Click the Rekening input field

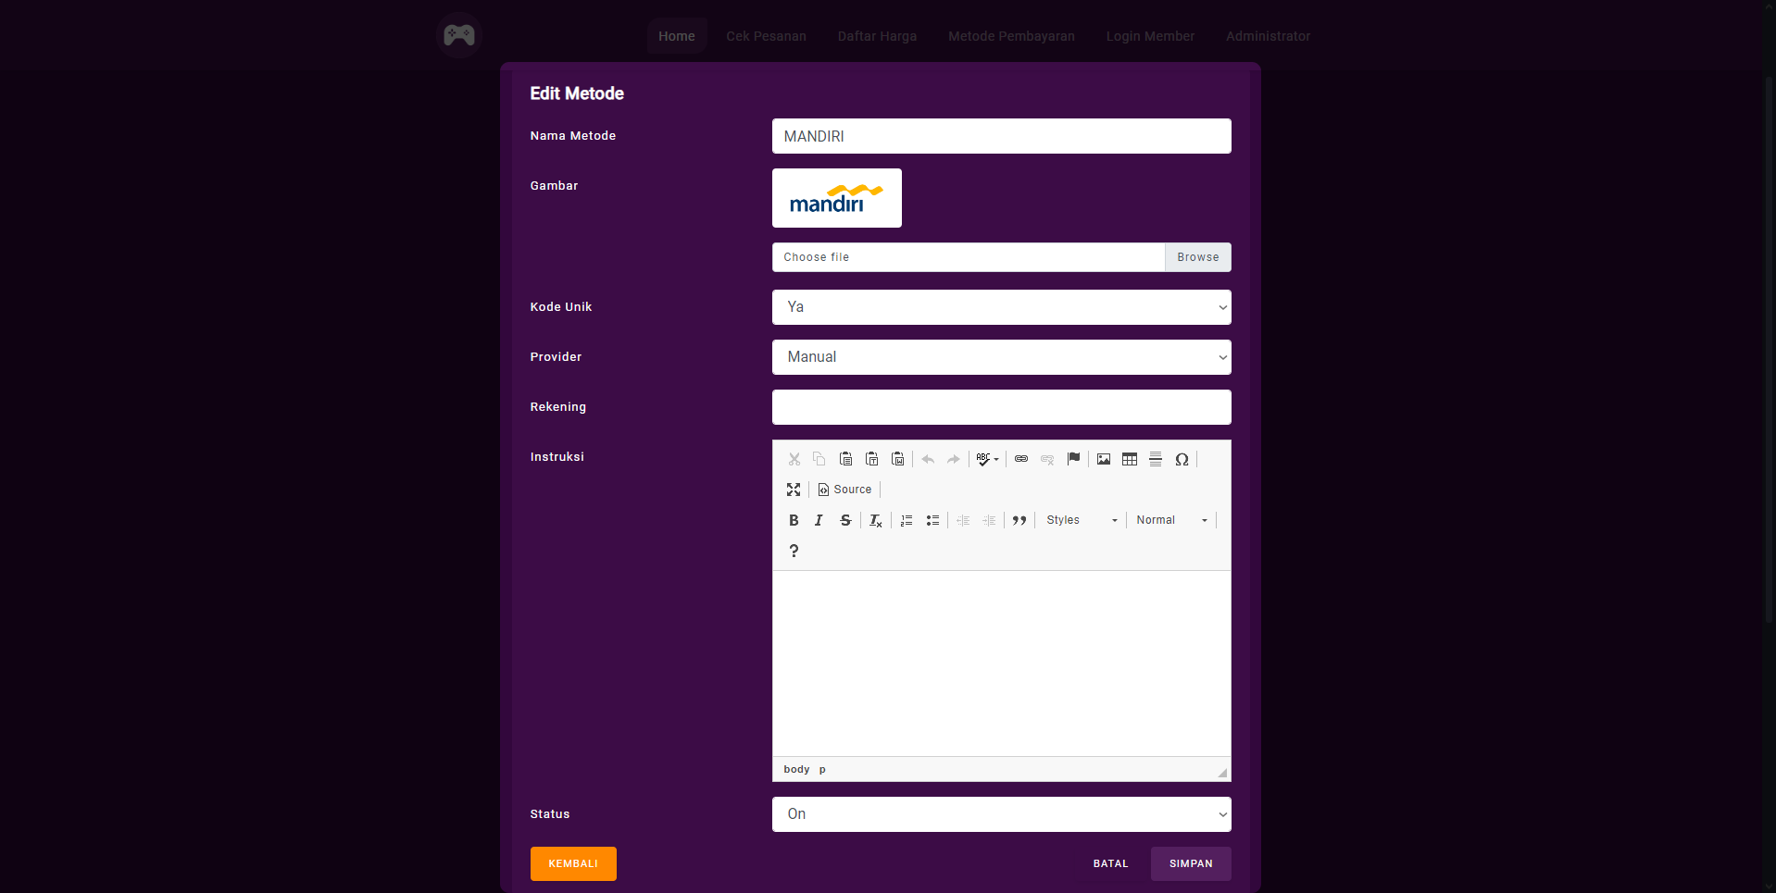click(x=1002, y=407)
